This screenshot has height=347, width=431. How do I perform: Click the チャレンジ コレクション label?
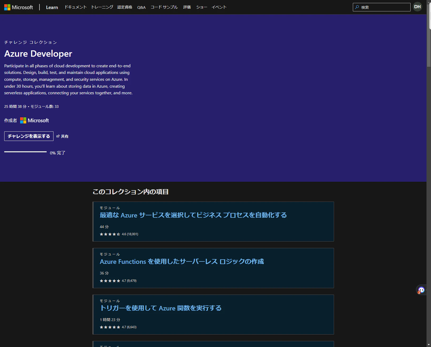point(30,42)
